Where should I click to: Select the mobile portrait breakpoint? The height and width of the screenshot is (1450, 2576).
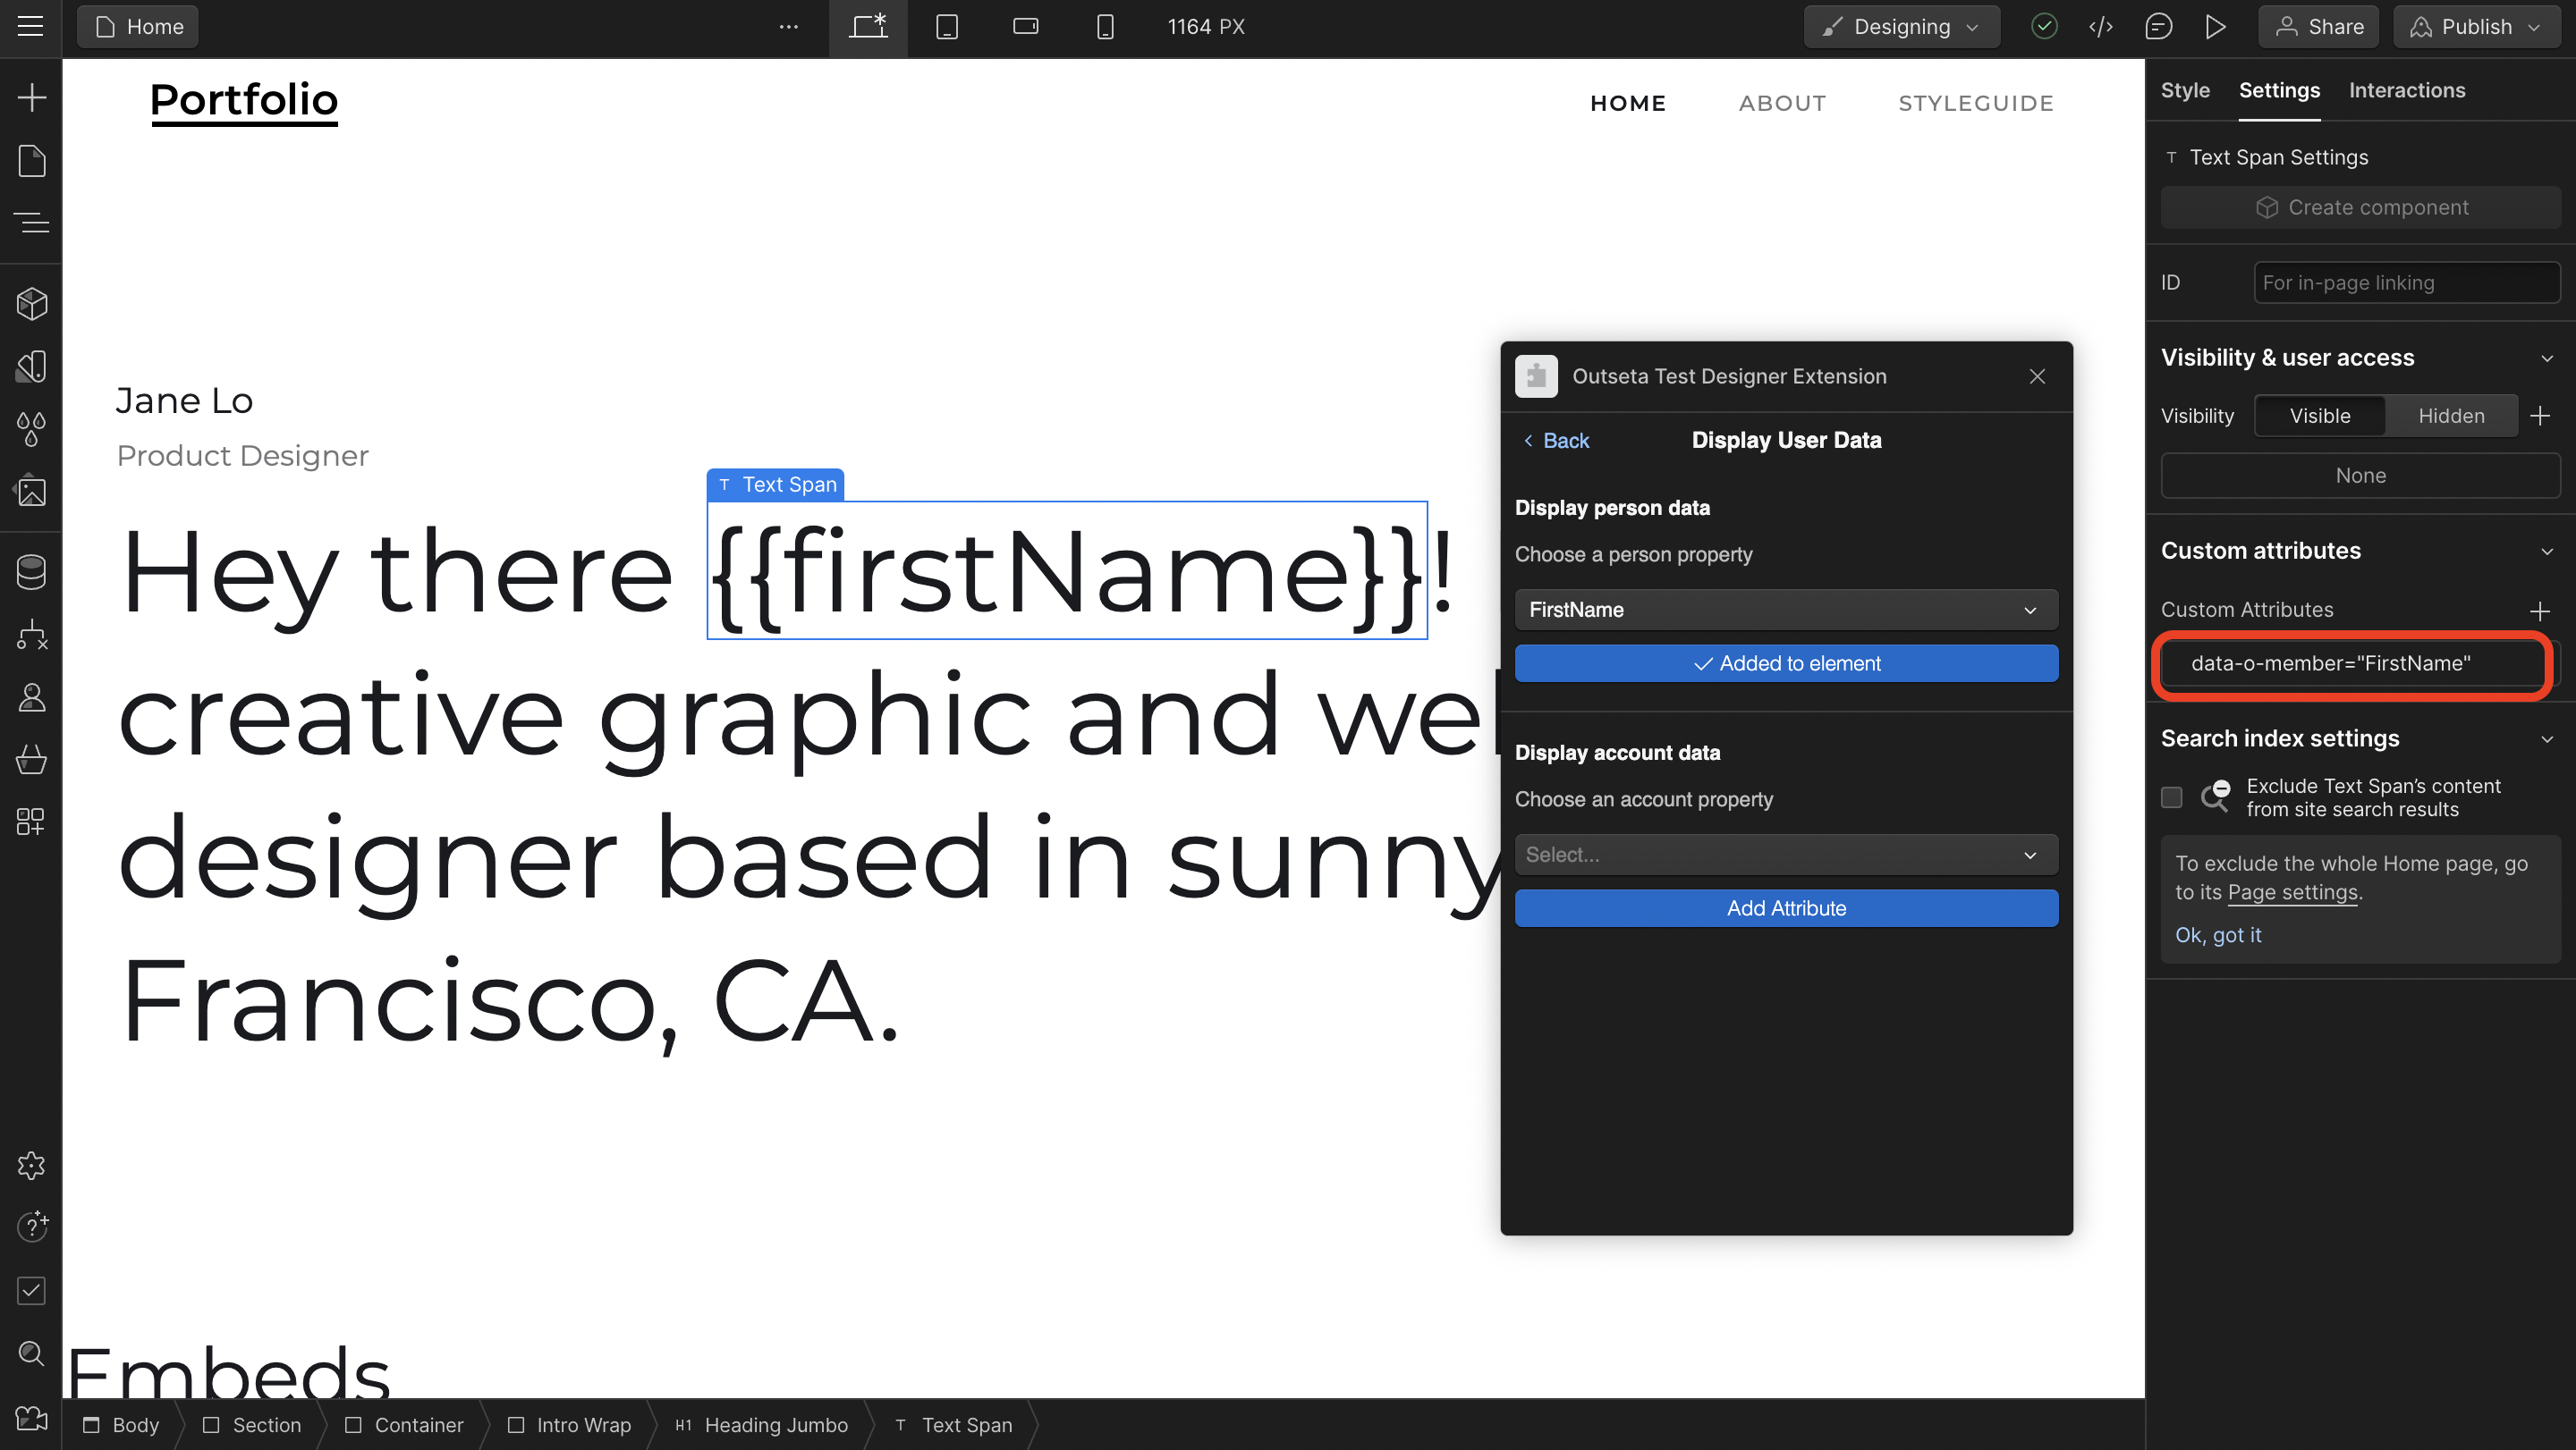[1104, 27]
